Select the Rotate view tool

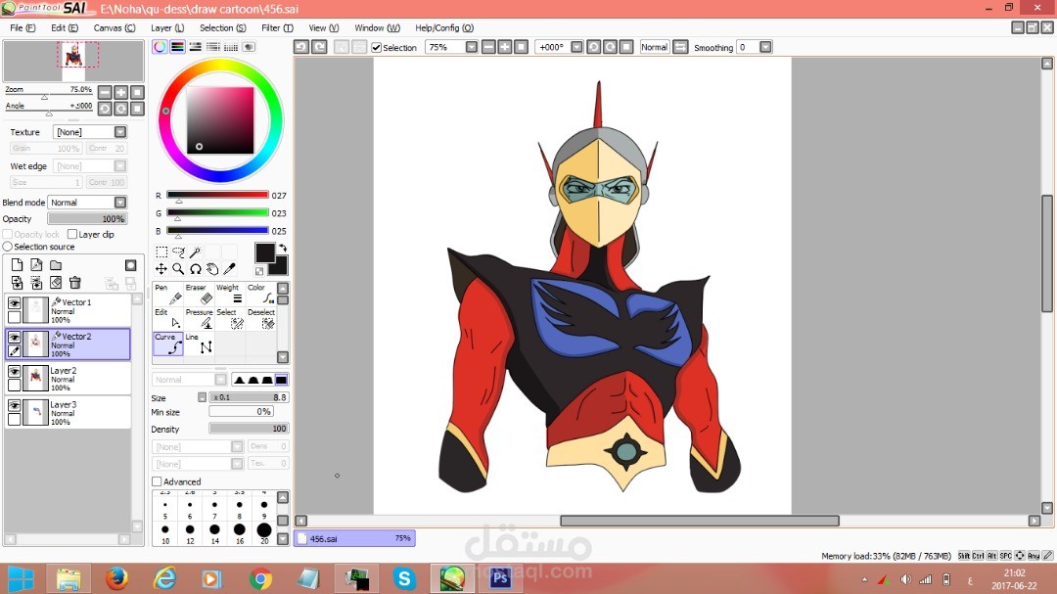pos(196,269)
